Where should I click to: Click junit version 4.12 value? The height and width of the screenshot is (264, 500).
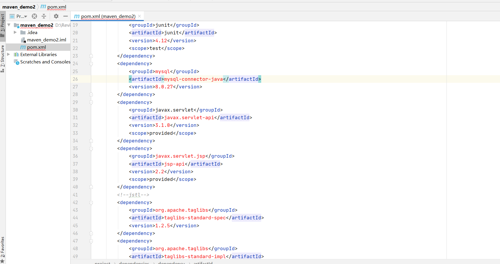(x=161, y=41)
